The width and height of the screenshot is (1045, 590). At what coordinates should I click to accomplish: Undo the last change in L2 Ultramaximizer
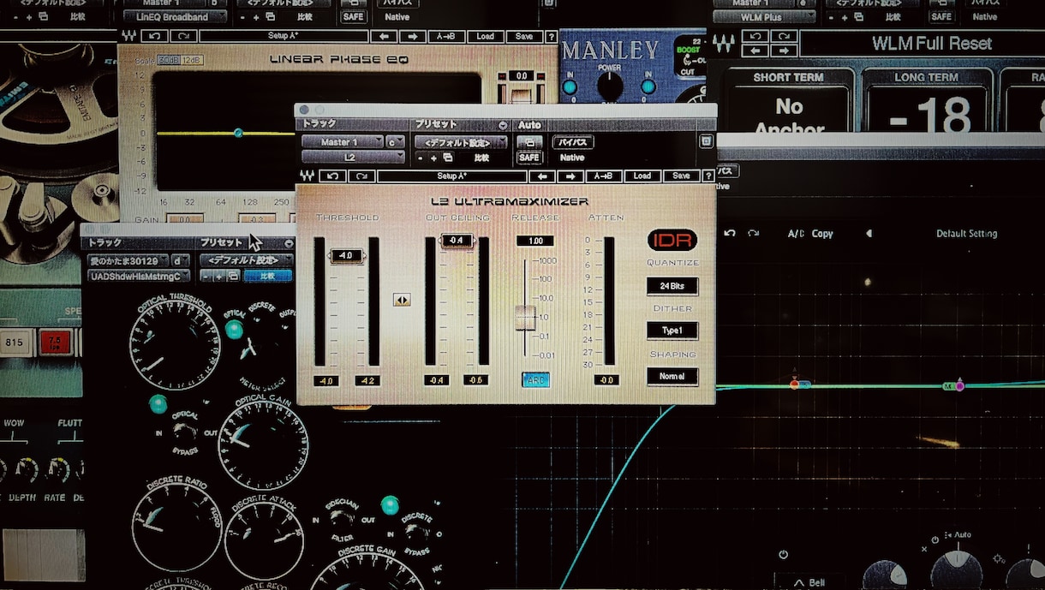(332, 176)
